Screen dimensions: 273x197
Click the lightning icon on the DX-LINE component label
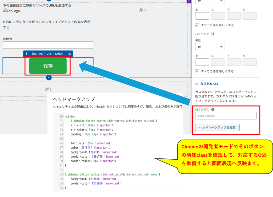coord(27,54)
